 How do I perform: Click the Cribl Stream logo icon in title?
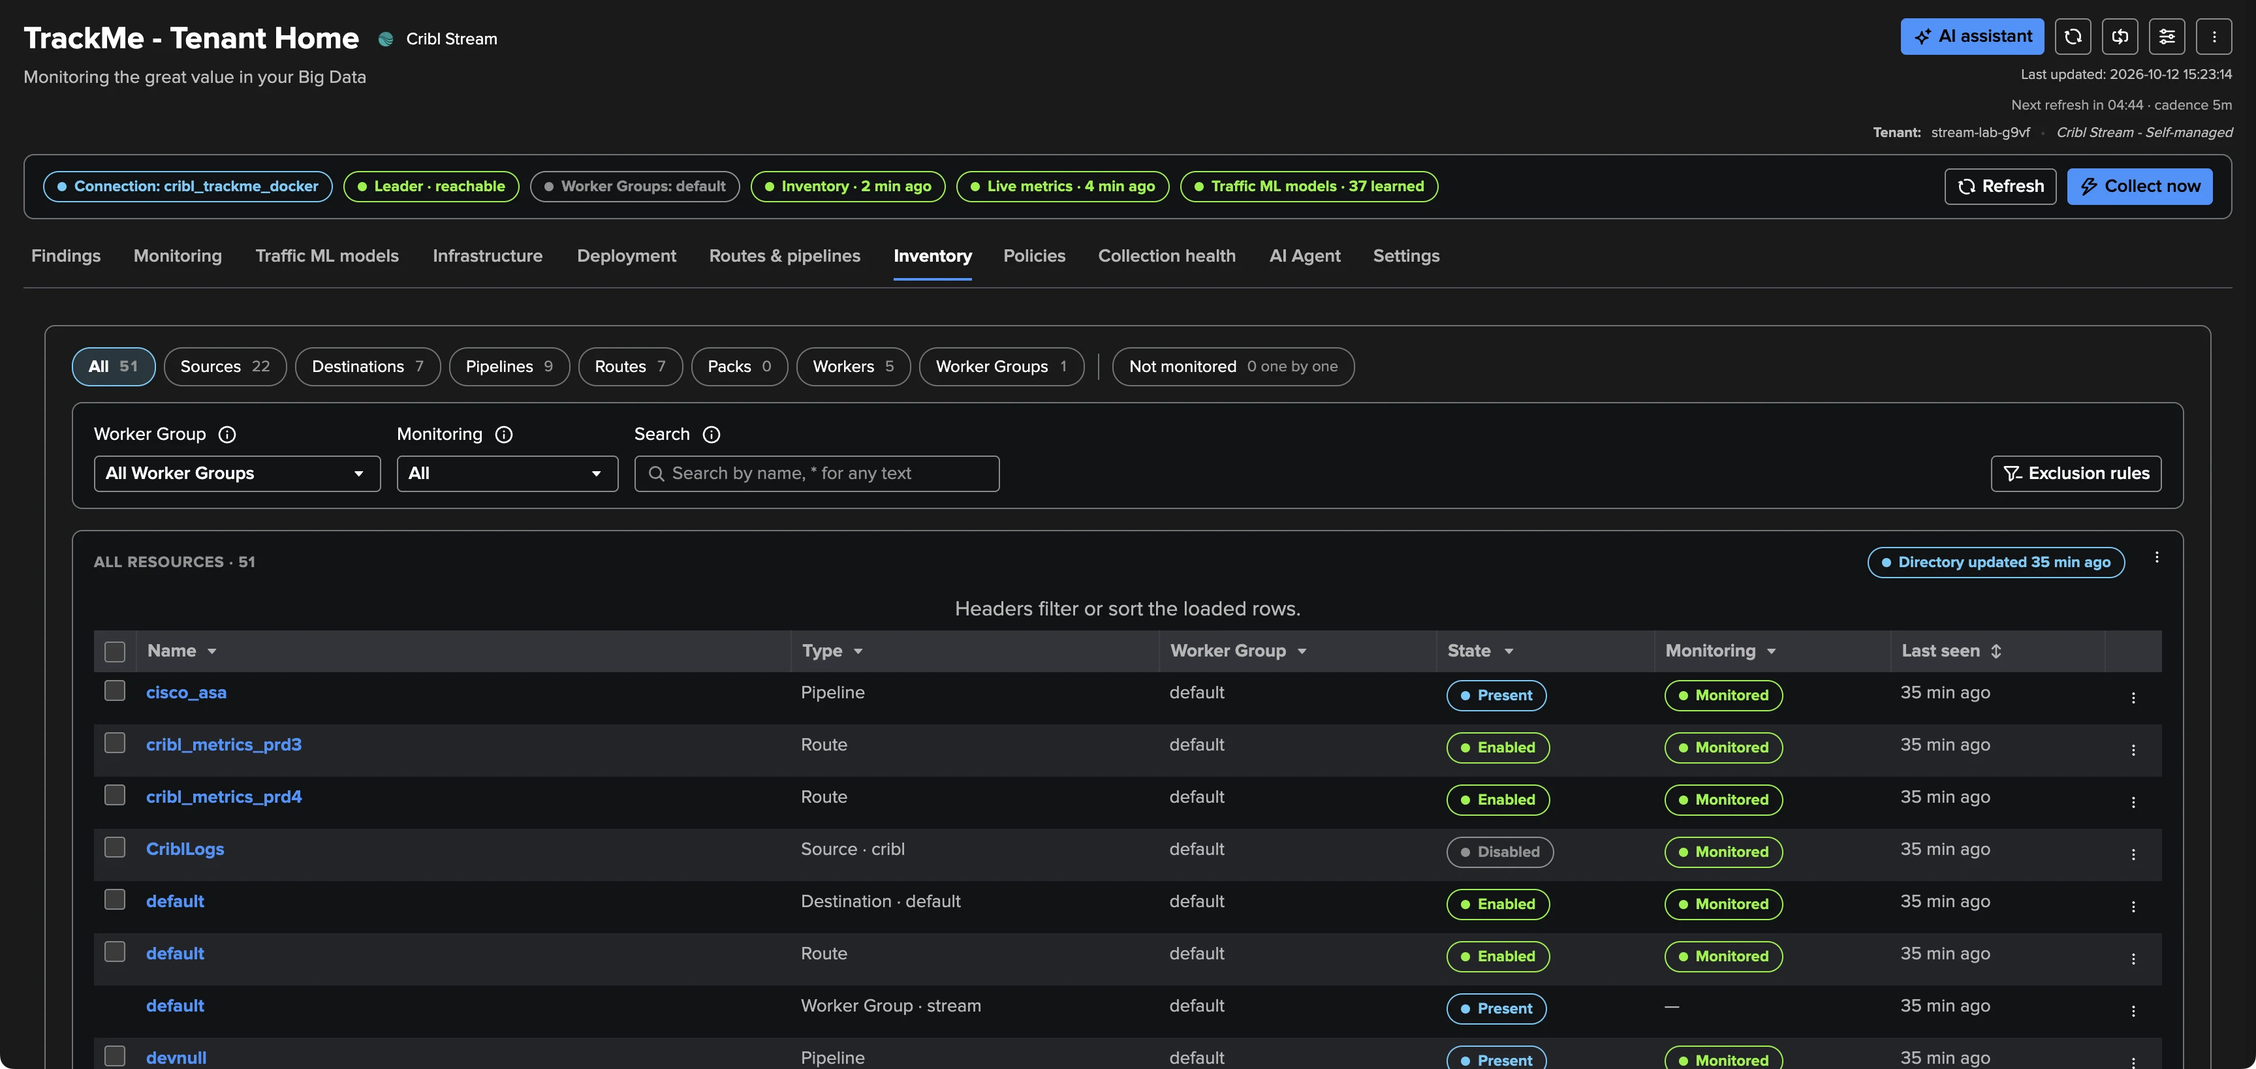385,39
